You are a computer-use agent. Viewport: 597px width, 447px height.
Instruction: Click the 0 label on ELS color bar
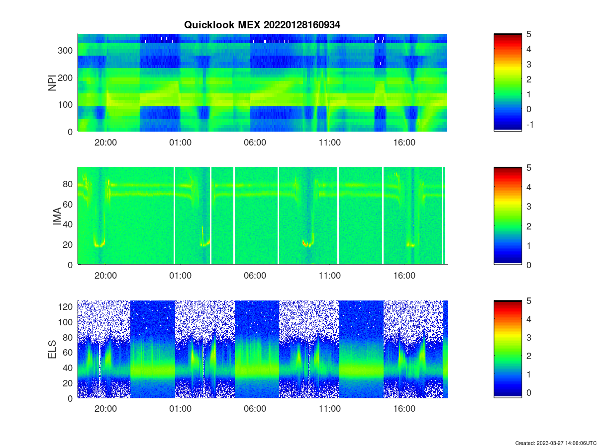point(529,392)
